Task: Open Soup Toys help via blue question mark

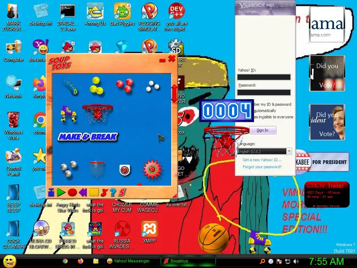Action: [113, 193]
